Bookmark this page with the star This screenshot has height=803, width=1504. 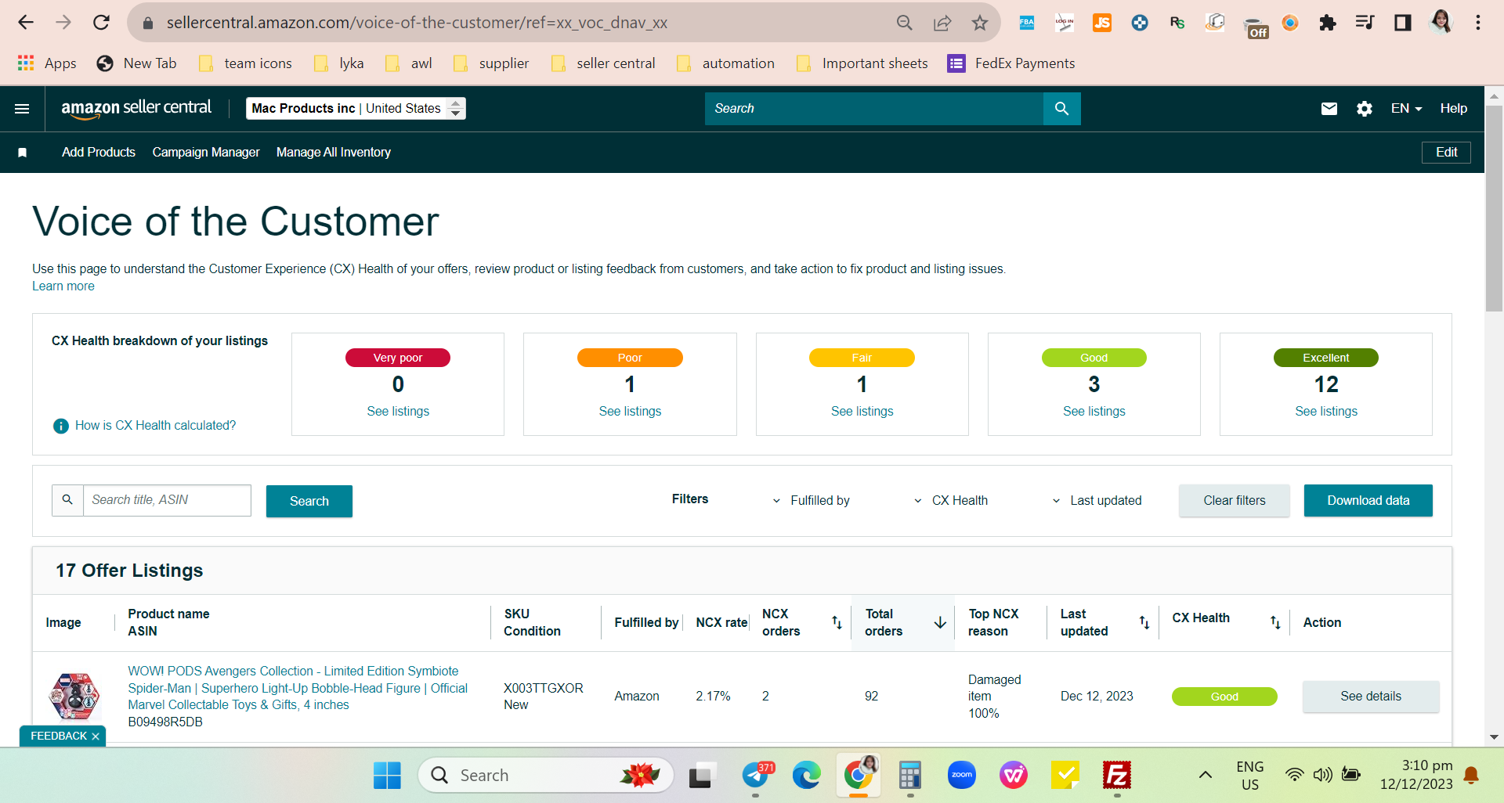(x=980, y=23)
